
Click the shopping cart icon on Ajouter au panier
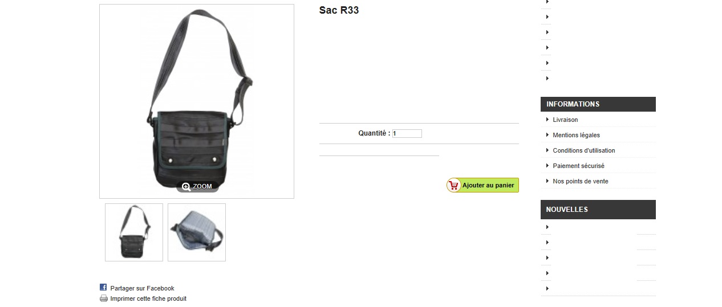[454, 185]
